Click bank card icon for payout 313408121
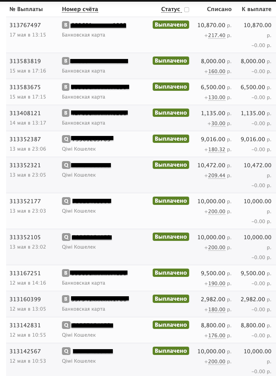 (x=66, y=113)
